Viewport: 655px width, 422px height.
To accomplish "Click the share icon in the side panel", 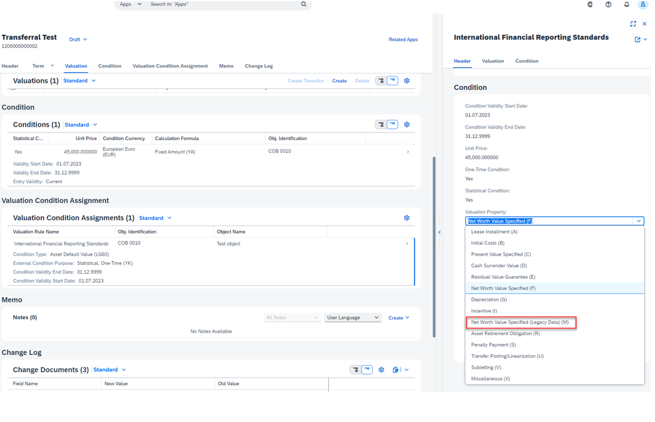I will [x=638, y=39].
